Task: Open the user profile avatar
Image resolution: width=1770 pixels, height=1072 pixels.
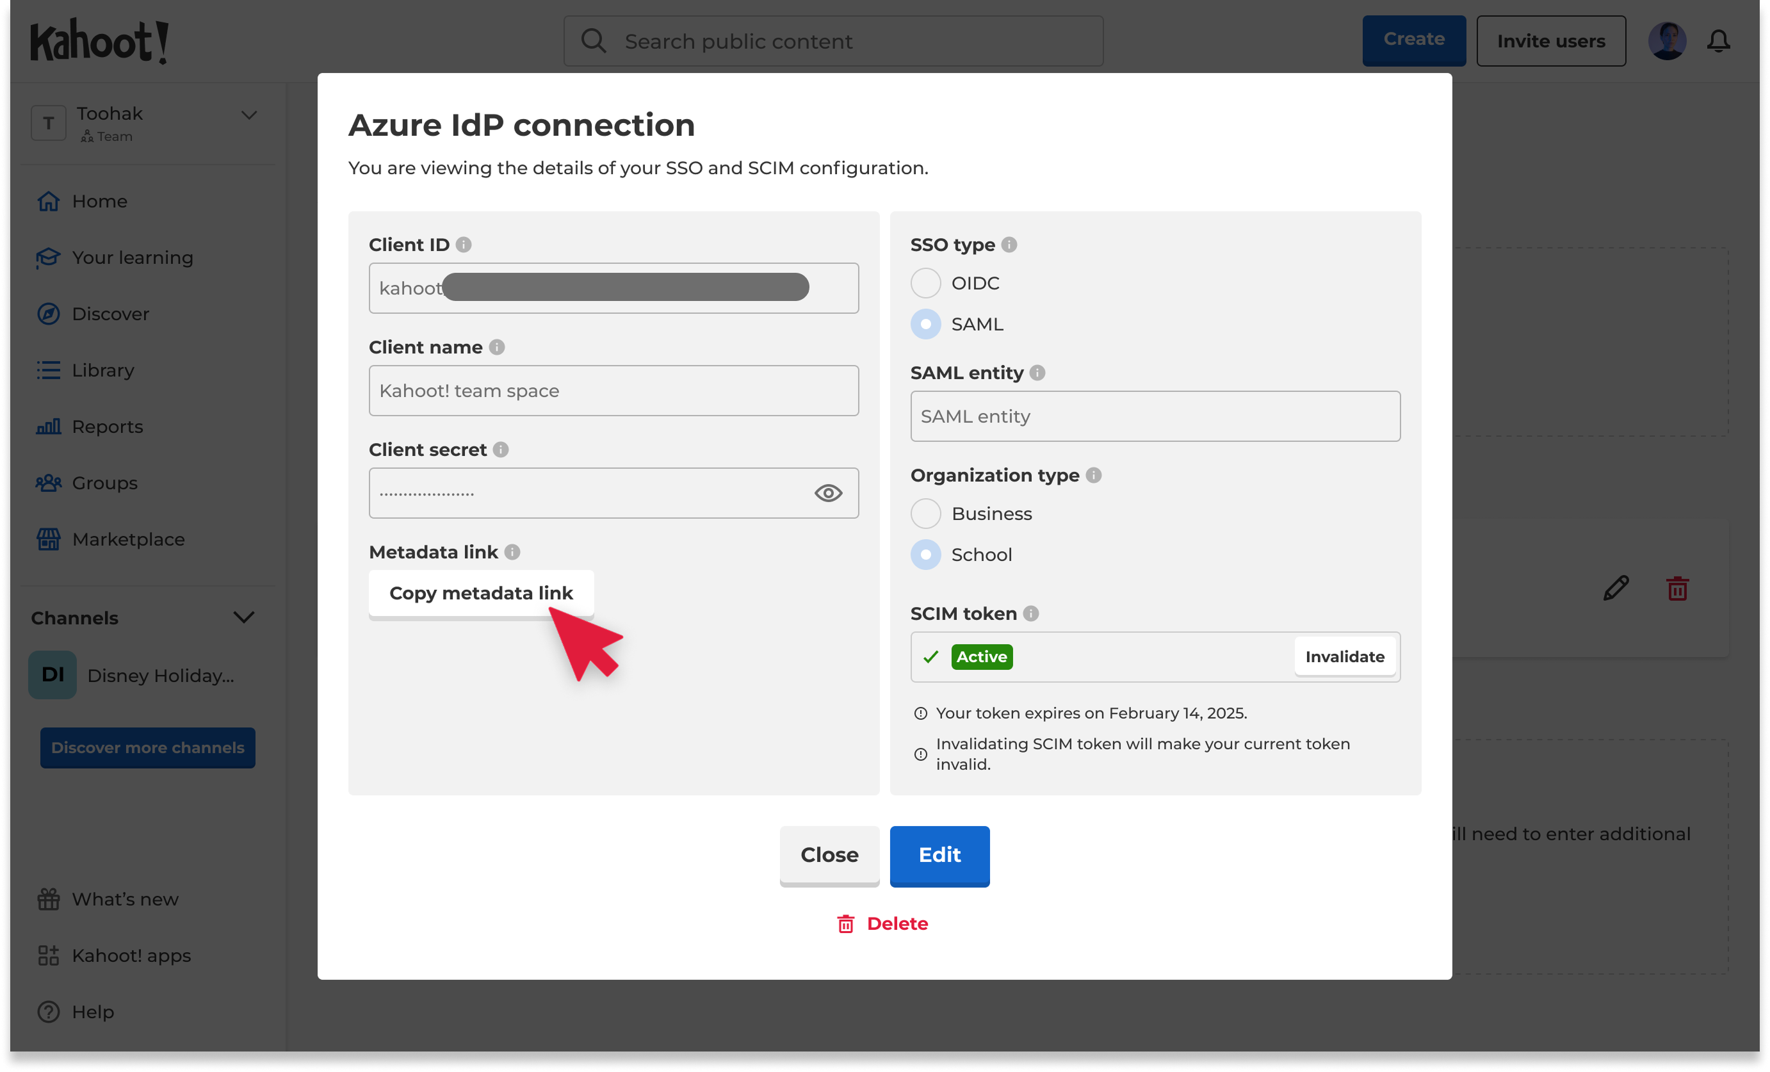Action: (x=1668, y=41)
